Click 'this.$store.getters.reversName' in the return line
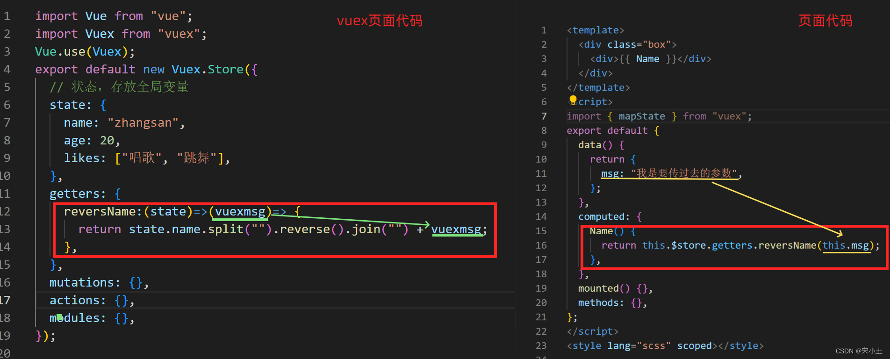890x359 pixels. pos(729,245)
